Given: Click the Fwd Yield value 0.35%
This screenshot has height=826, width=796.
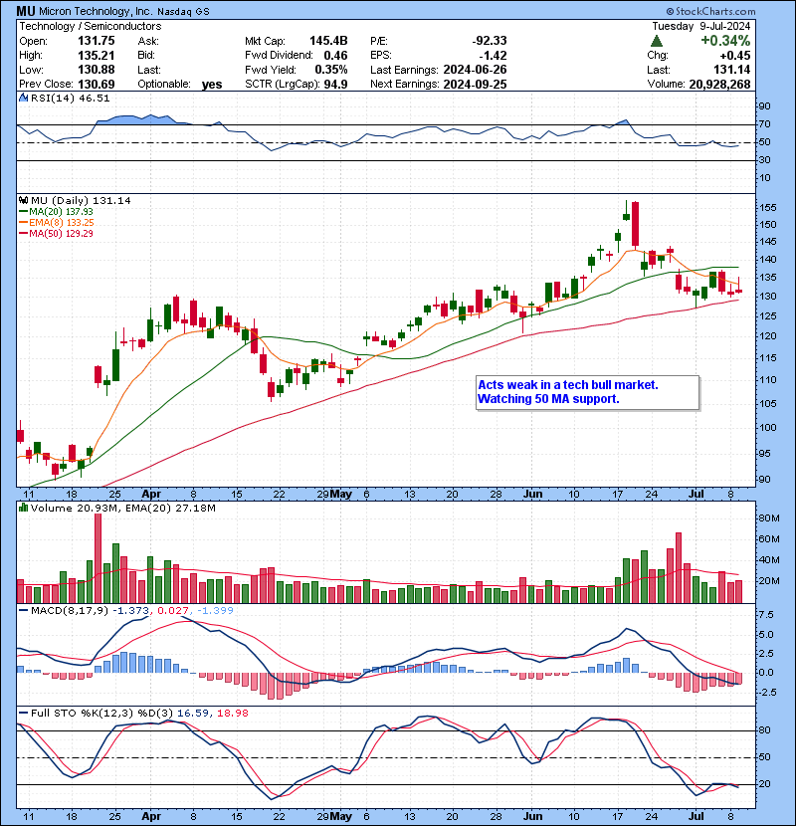Looking at the screenshot, I should point(330,70).
